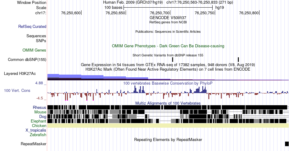
Task: Click the Scale label
Action: (x=41, y=8)
